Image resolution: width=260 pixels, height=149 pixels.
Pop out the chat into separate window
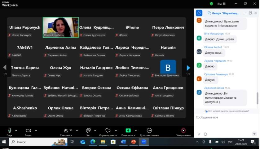coord(250,13)
